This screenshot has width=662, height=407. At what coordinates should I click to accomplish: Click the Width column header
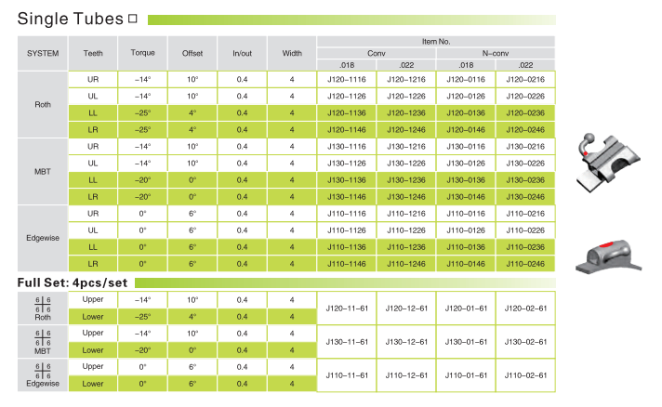[x=292, y=53]
